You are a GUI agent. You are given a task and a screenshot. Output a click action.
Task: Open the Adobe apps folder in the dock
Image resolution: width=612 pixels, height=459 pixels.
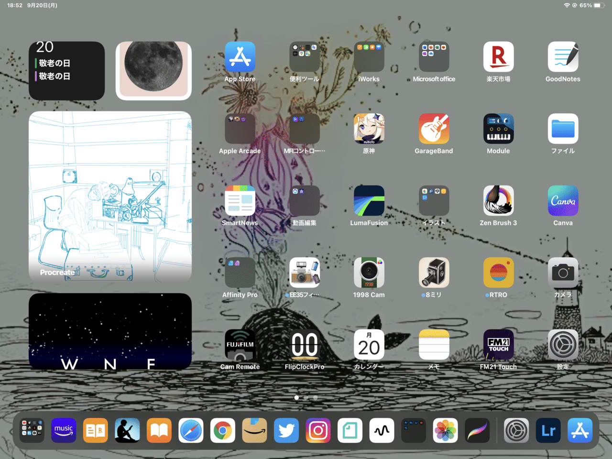click(414, 430)
